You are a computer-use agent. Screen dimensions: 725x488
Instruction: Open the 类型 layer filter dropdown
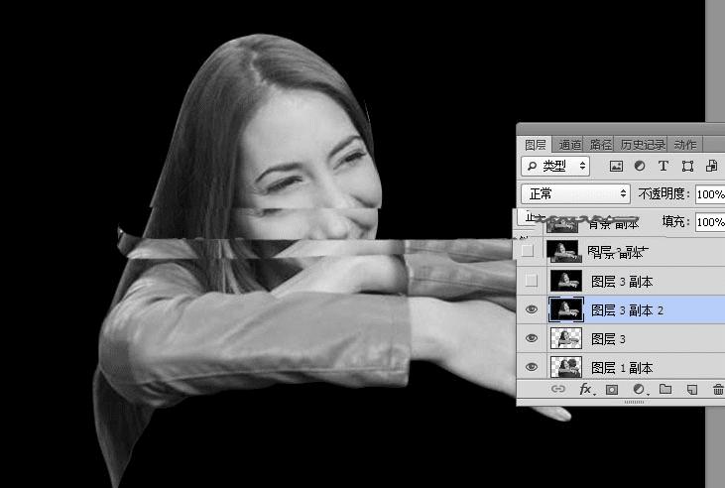[x=555, y=166]
